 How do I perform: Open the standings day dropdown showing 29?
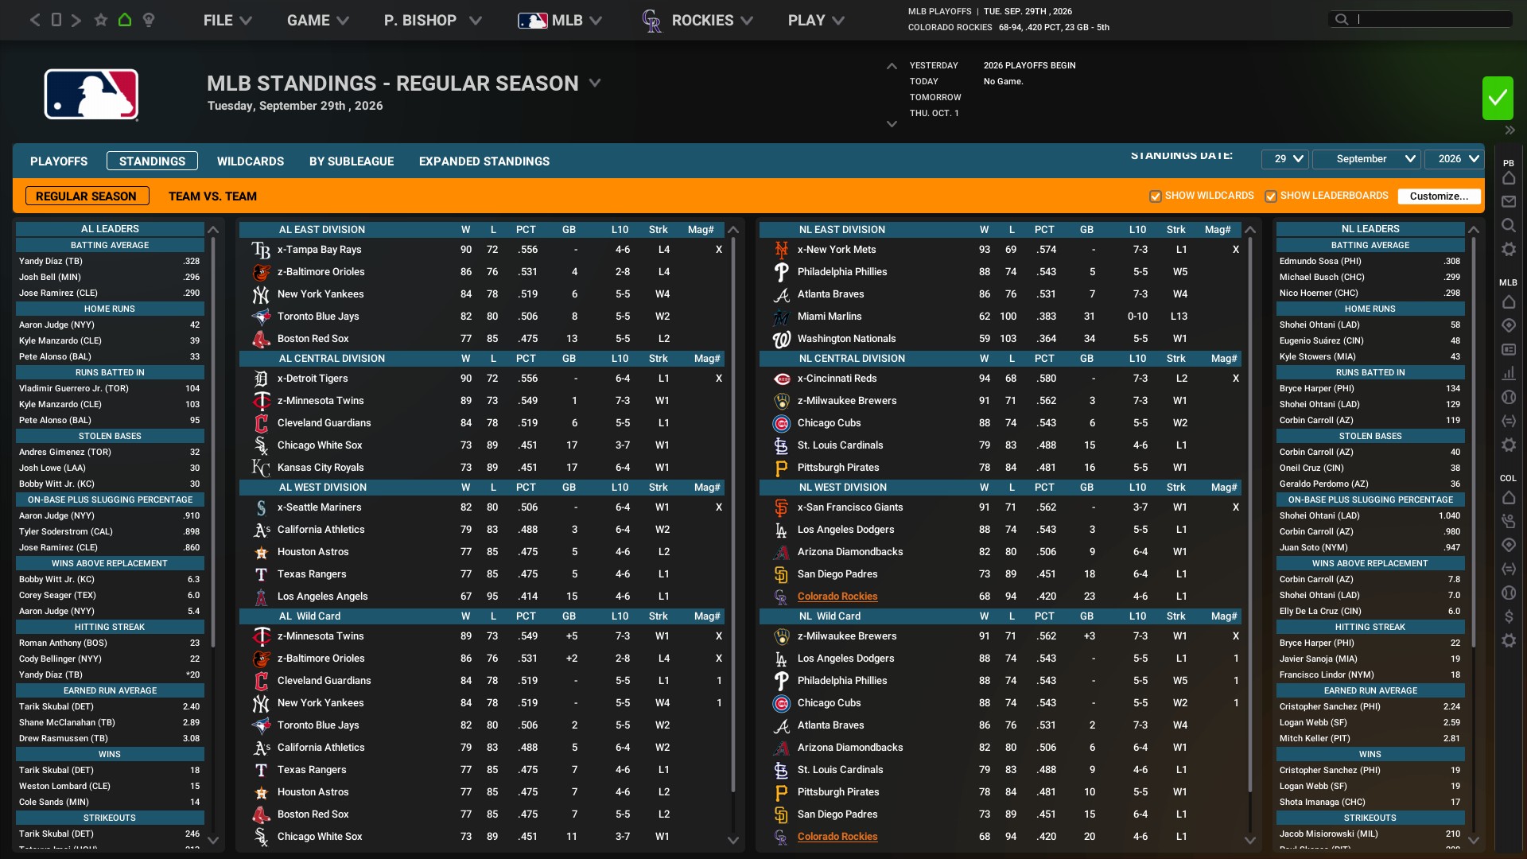click(x=1284, y=159)
